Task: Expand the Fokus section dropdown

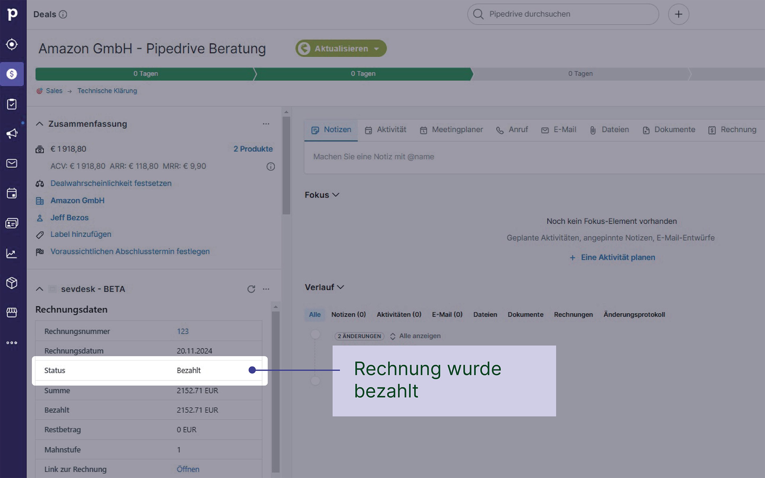Action: coord(336,195)
